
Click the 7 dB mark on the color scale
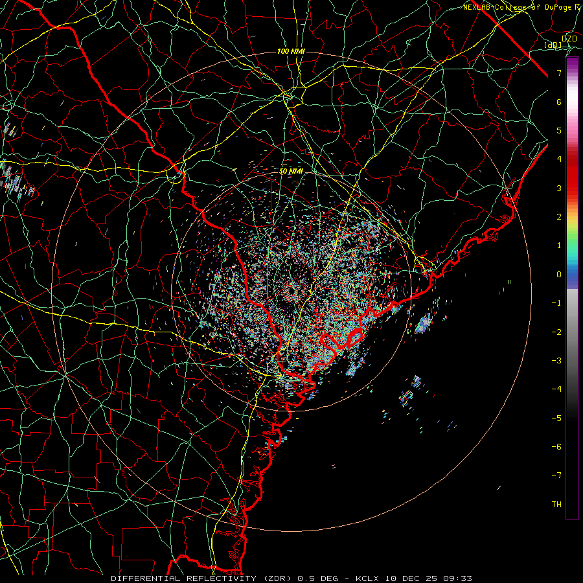(559, 73)
